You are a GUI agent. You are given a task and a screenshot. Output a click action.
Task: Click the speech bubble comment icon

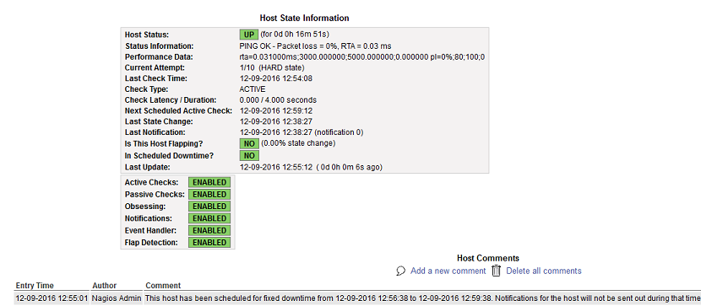coord(401,271)
